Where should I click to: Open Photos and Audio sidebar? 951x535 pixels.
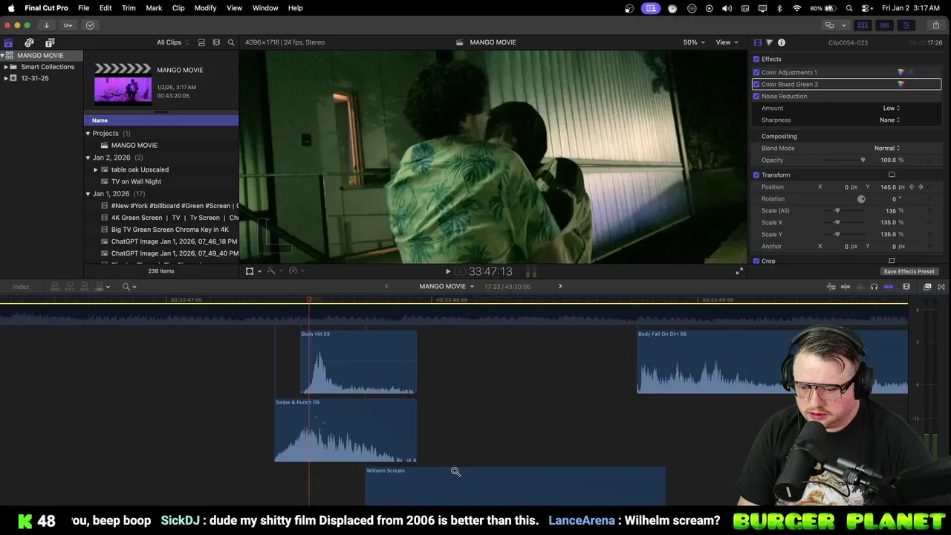pyautogui.click(x=29, y=42)
